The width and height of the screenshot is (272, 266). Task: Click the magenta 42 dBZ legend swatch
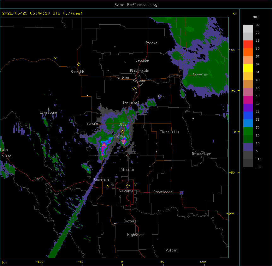coord(248,100)
